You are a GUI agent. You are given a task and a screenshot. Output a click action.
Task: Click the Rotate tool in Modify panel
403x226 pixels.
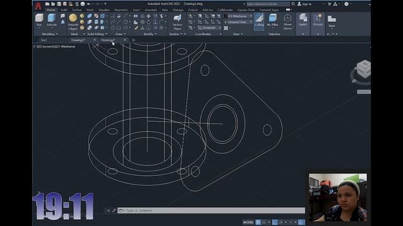pos(149,22)
